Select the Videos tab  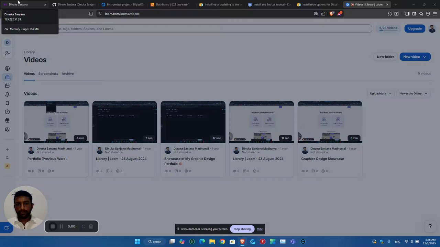click(x=29, y=74)
